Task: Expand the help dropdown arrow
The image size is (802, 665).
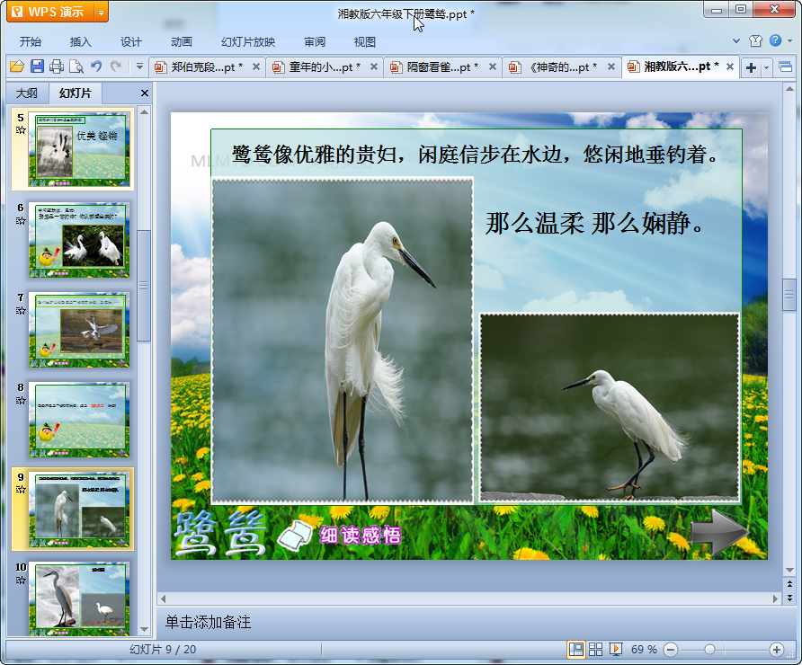Action: click(x=789, y=41)
